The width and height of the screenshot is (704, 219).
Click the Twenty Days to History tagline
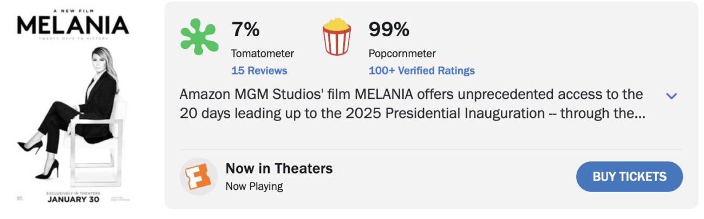(73, 39)
